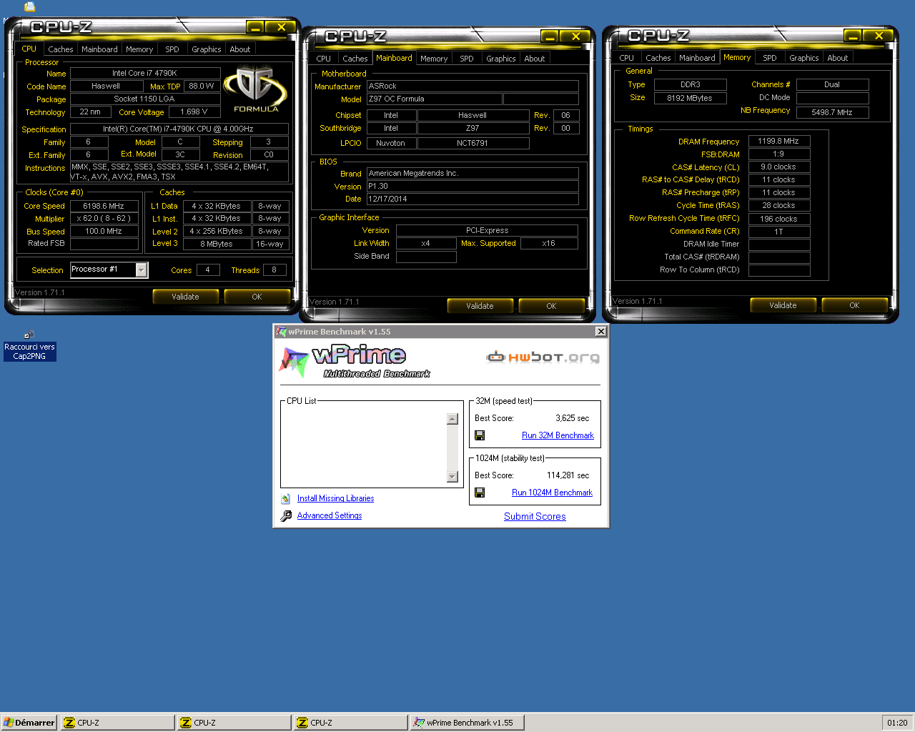
Task: Open the Démarrer start menu
Action: click(29, 723)
